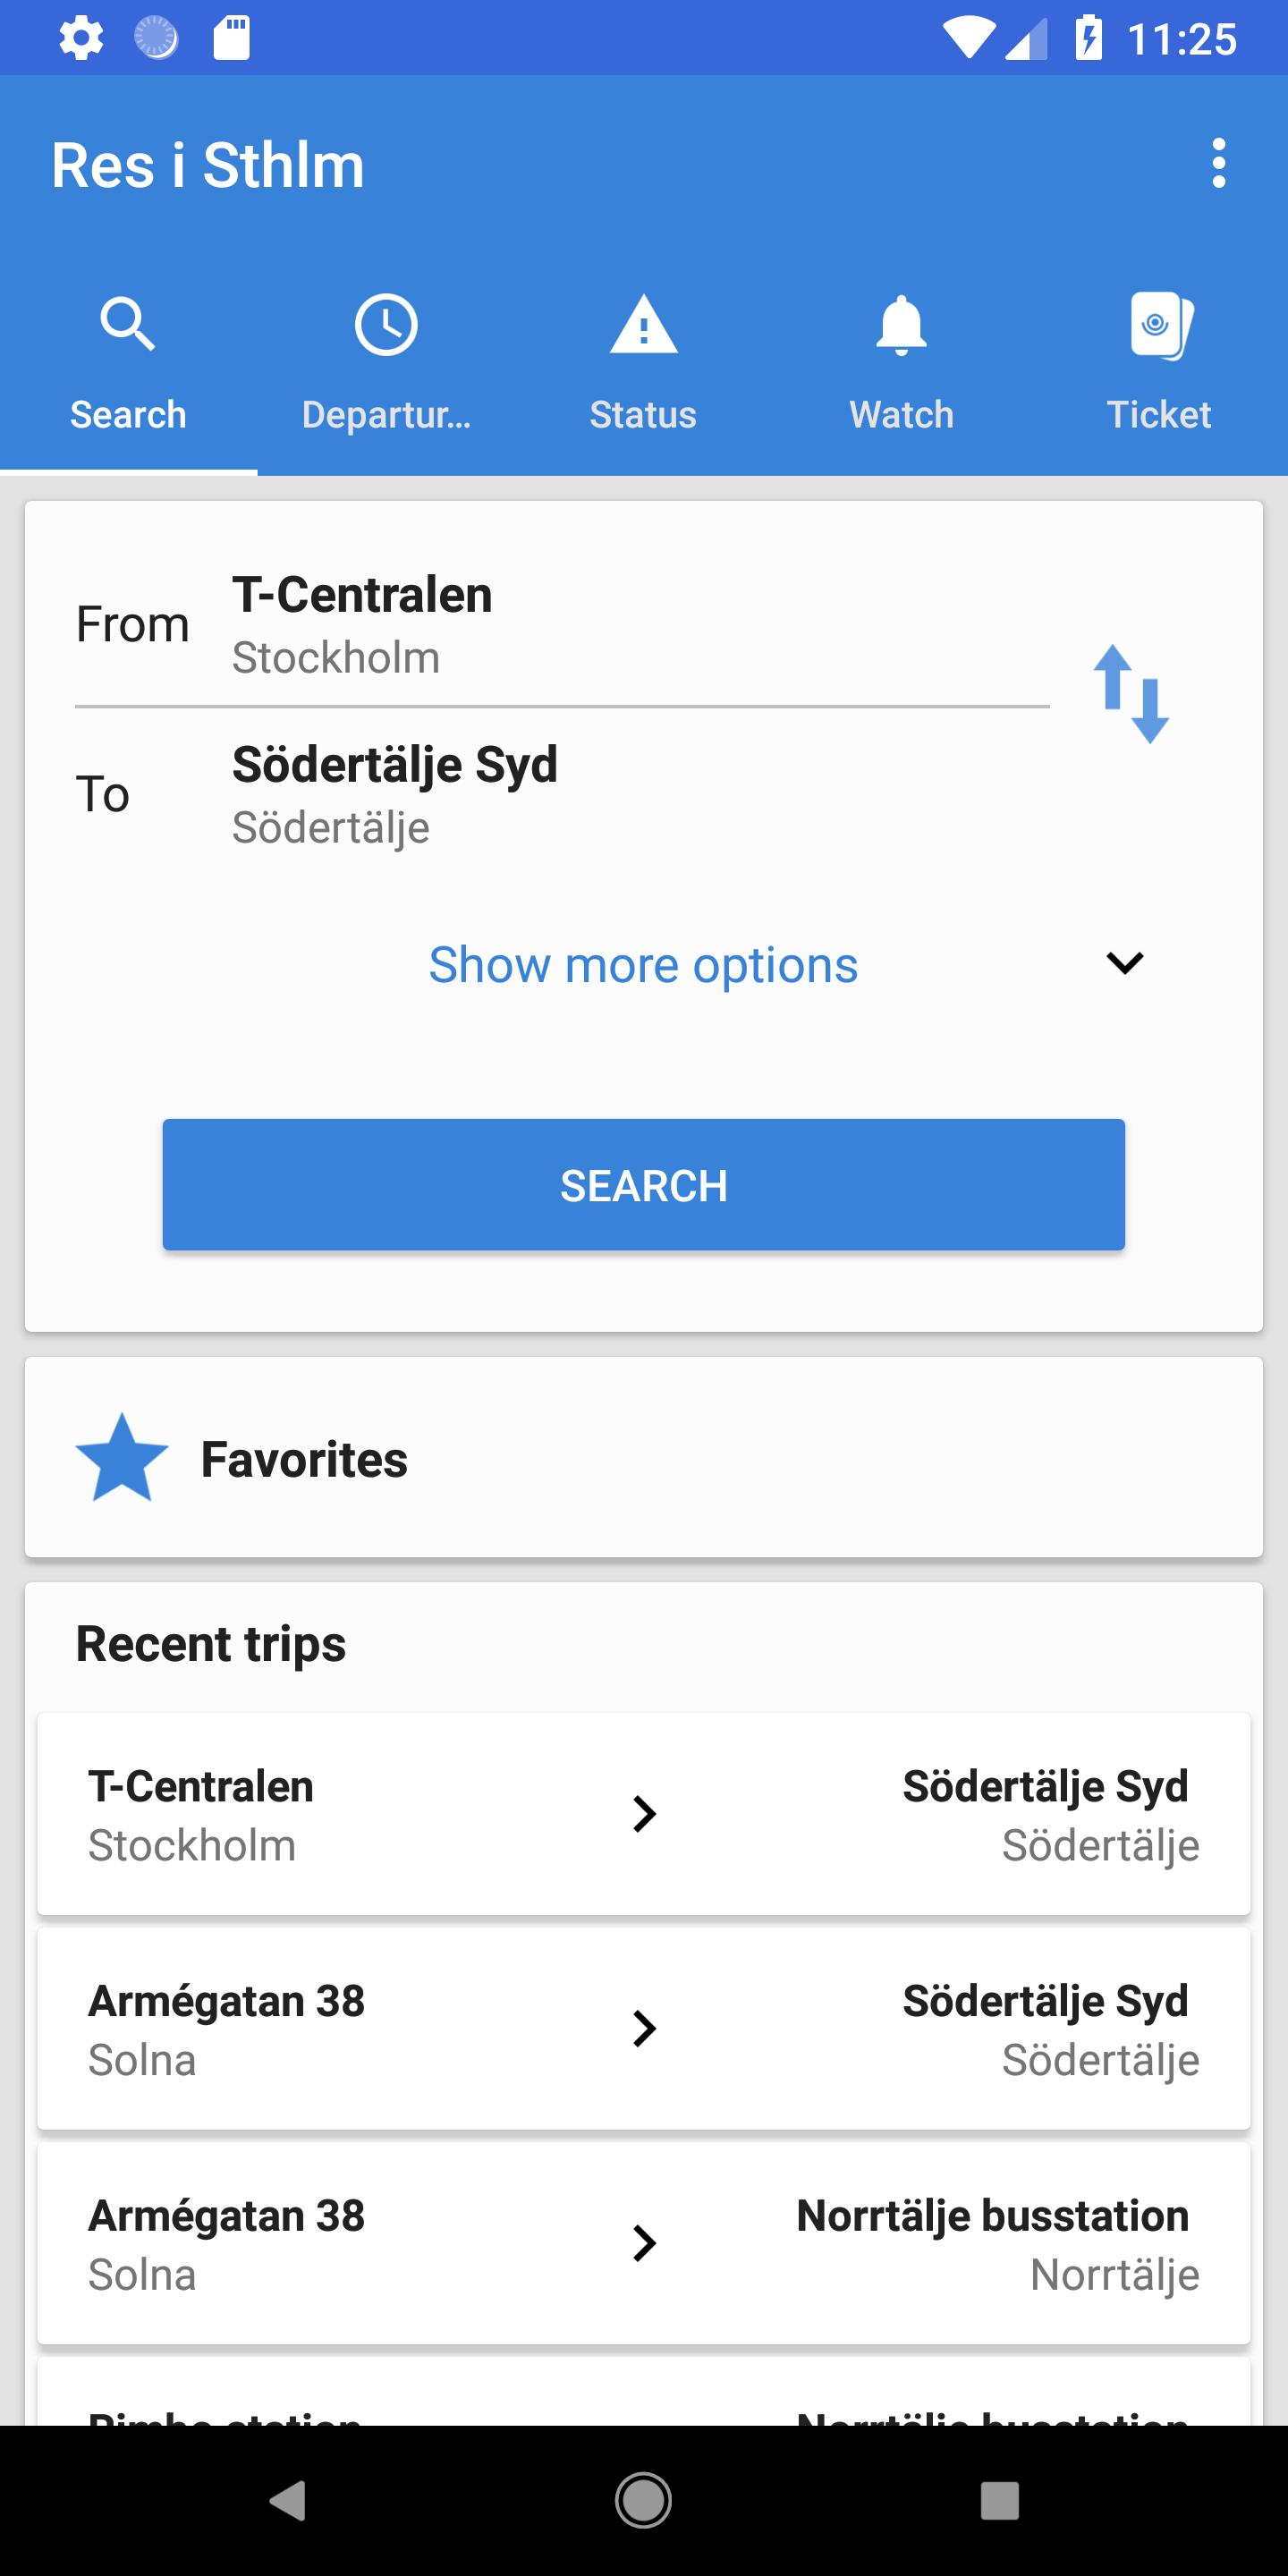The width and height of the screenshot is (1288, 2576).
Task: Tap the swap From/To arrows icon
Action: point(1131,693)
